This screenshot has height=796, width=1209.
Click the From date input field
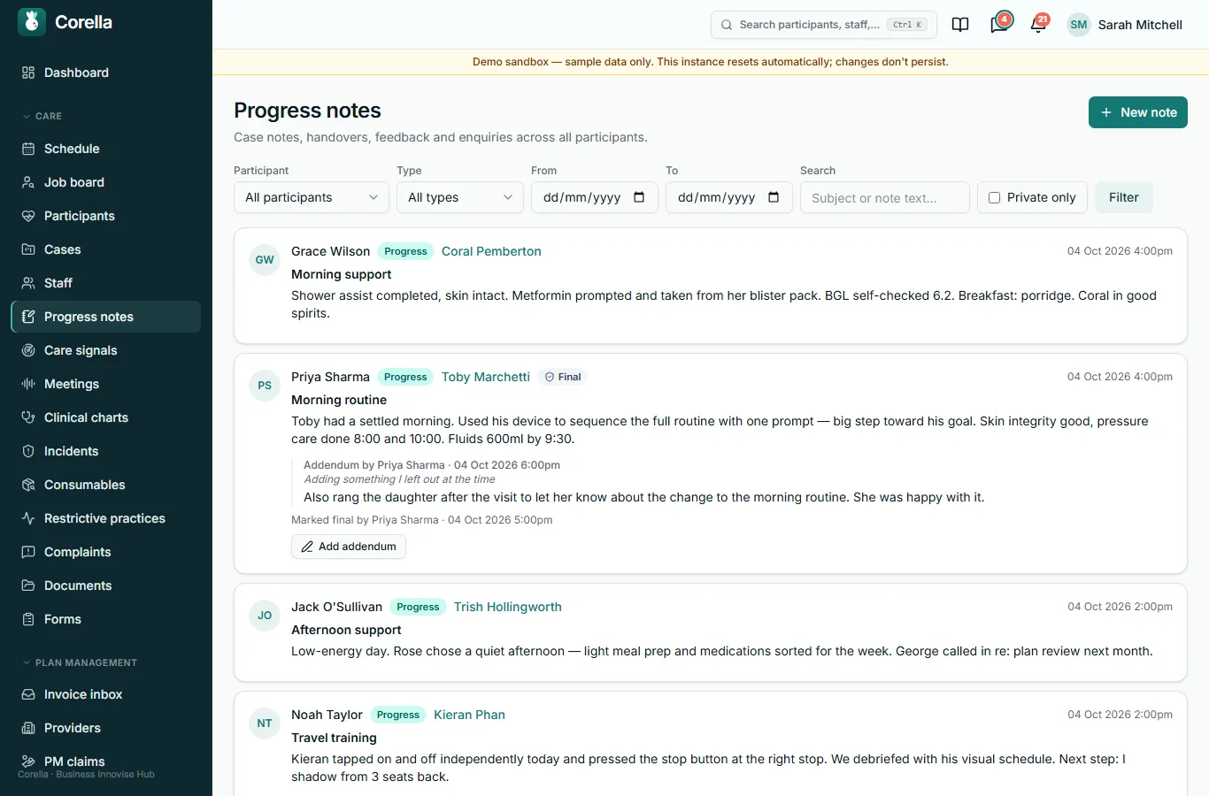point(595,197)
